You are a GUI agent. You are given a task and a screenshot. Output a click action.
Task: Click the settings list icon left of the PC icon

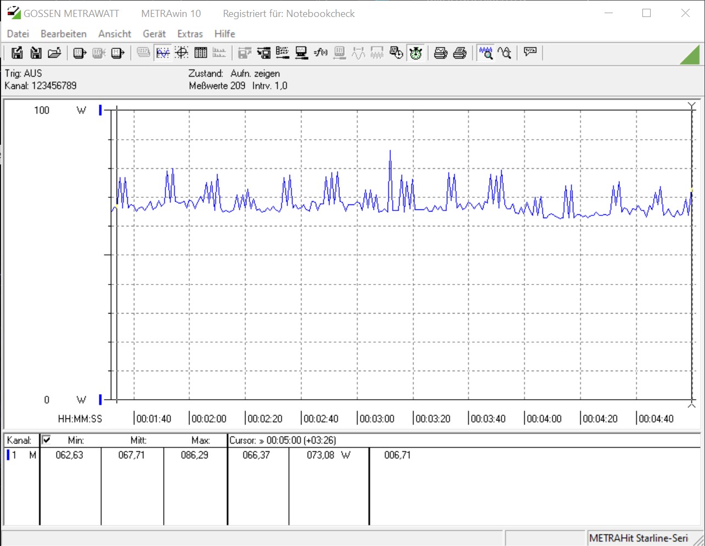(282, 53)
